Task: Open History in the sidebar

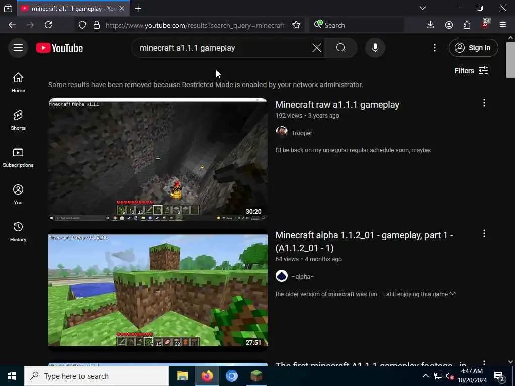Action: click(18, 232)
